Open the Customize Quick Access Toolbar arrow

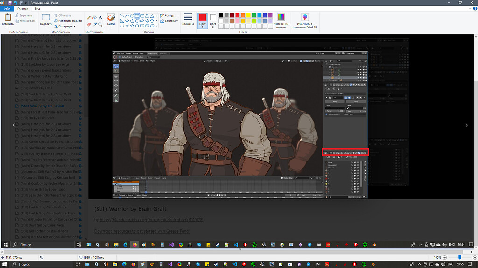point(26,3)
